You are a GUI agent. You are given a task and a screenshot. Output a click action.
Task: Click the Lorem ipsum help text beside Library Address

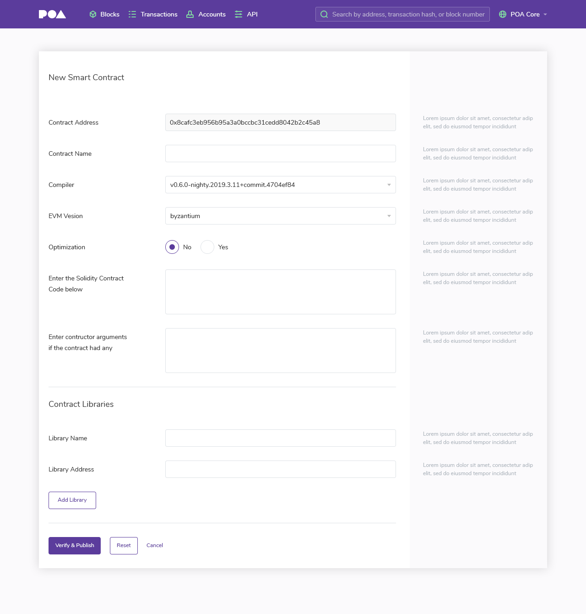pyautogui.click(x=478, y=469)
